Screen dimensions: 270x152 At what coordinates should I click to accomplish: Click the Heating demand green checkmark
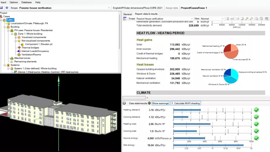click(256, 110)
